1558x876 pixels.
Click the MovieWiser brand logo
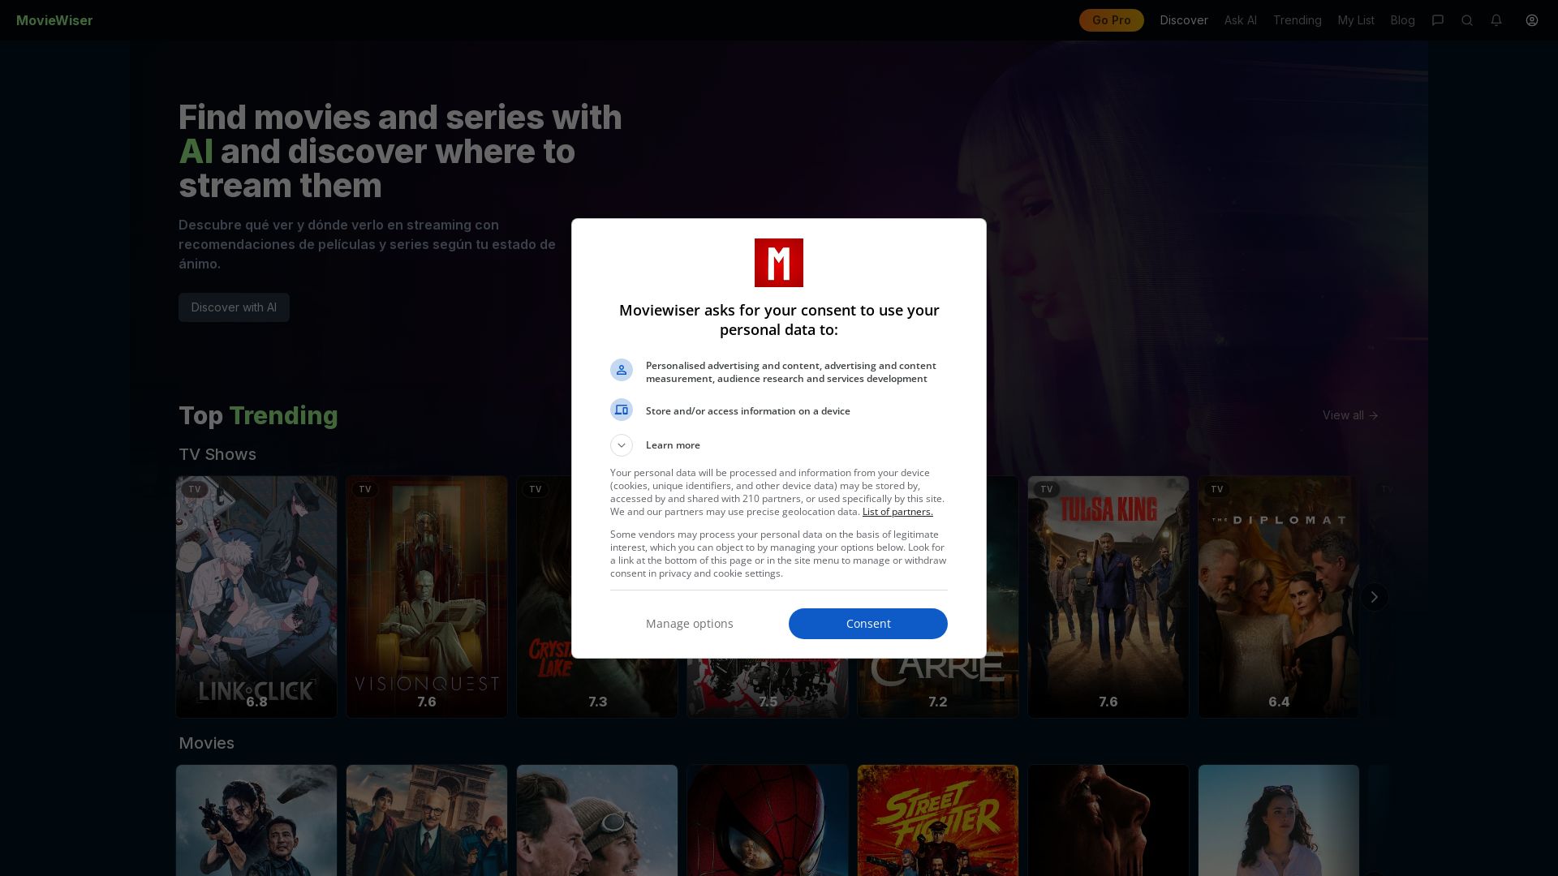click(x=54, y=20)
